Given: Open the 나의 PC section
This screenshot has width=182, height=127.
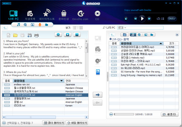Looking at the screenshot, I should click(13, 15).
